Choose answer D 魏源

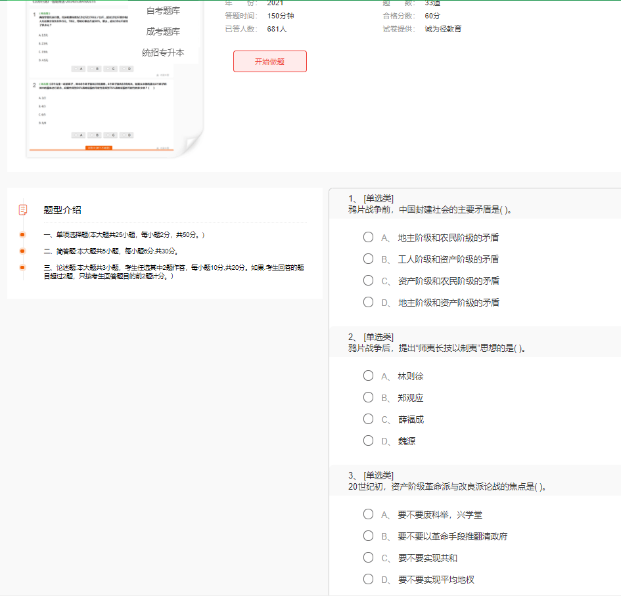point(368,441)
